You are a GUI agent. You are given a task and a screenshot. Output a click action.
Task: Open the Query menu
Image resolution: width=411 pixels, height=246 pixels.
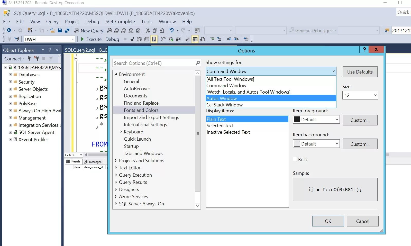point(52,22)
